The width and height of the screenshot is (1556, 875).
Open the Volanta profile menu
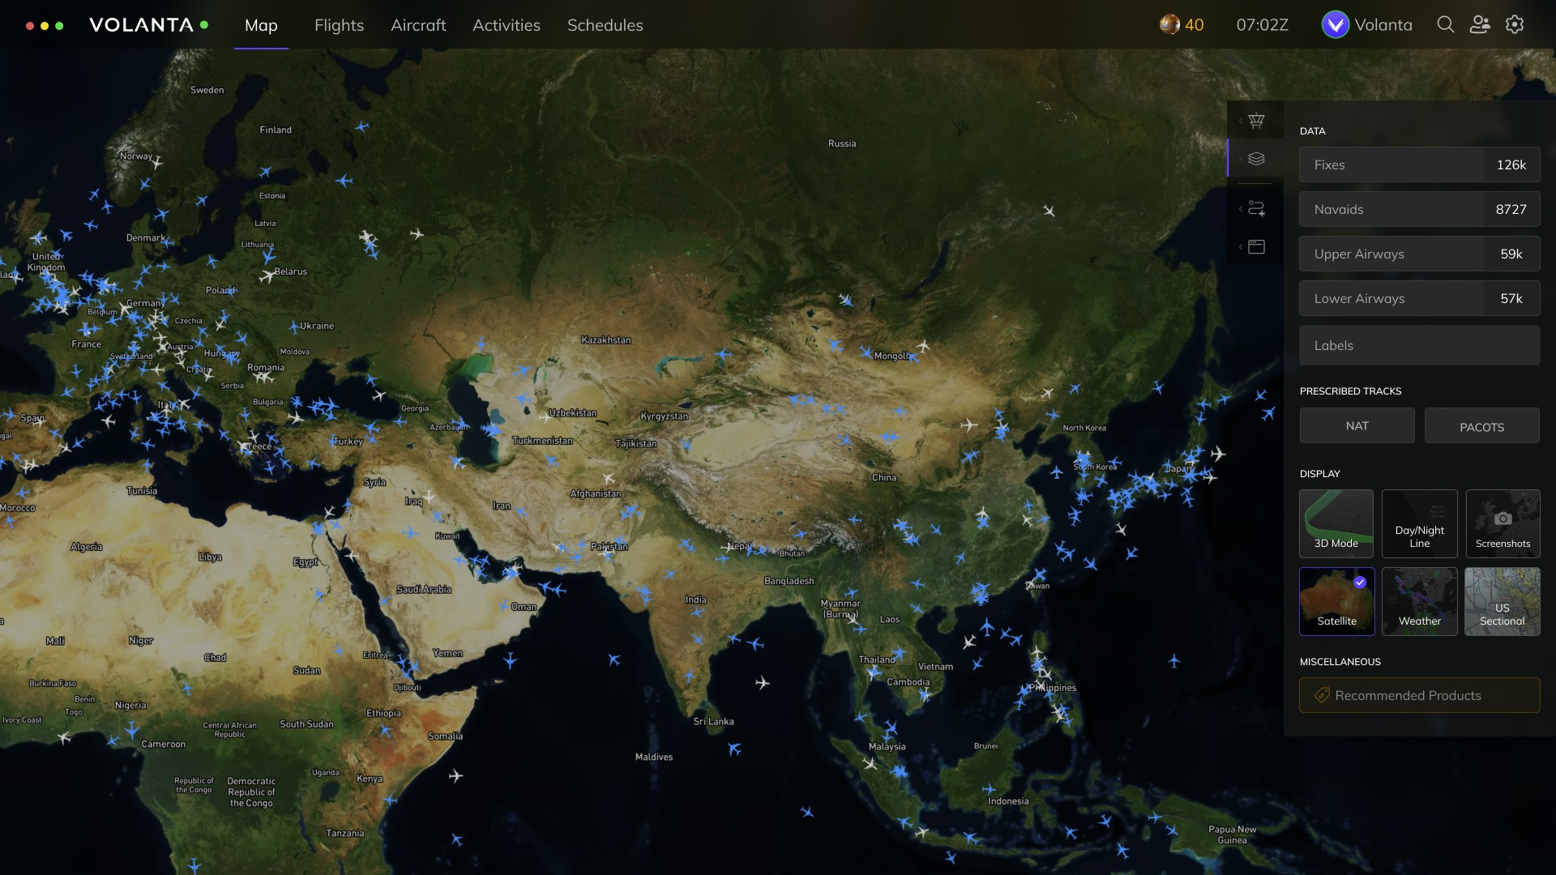[1367, 24]
